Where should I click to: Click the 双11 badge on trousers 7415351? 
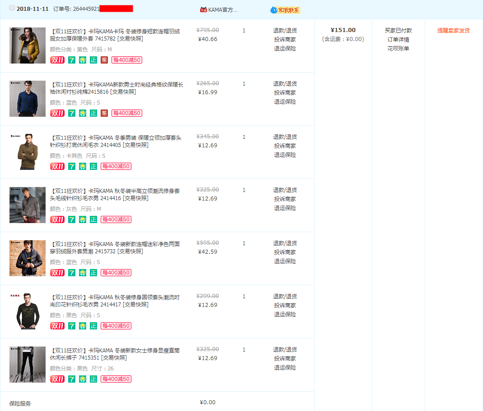57,379
